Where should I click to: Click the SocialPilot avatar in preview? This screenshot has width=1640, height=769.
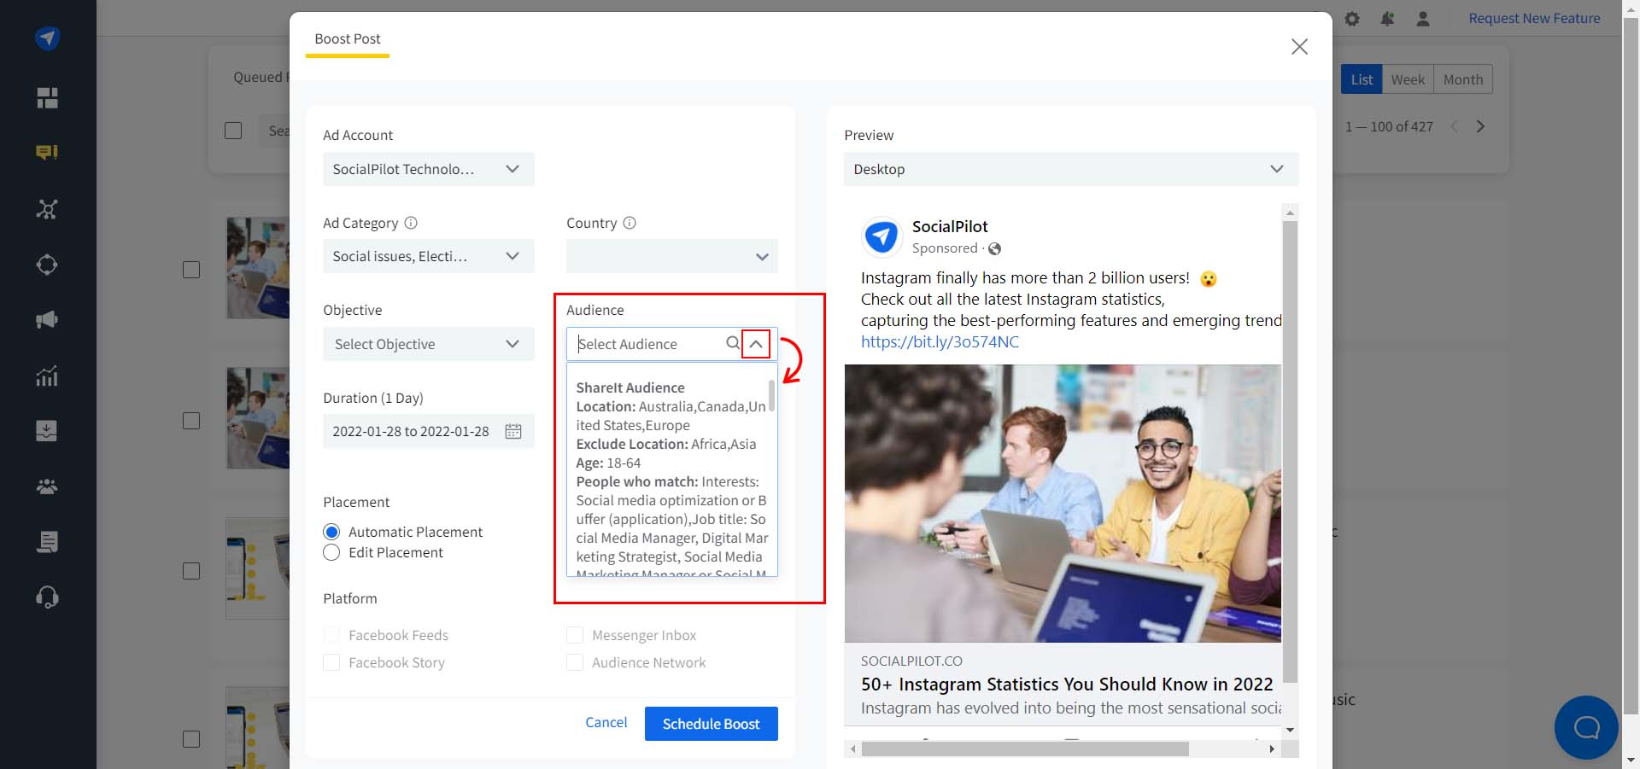point(881,236)
